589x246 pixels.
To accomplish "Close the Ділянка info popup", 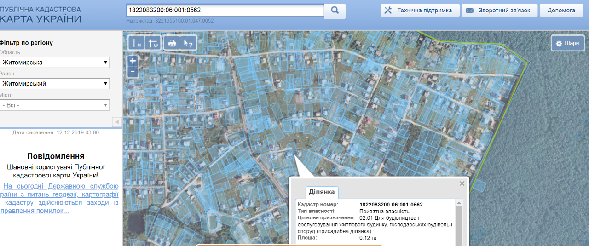I will tap(462, 183).
